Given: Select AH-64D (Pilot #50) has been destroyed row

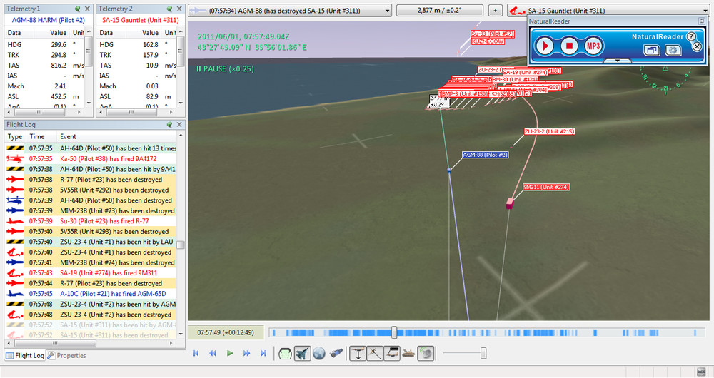Looking at the screenshot, I should point(91,200).
